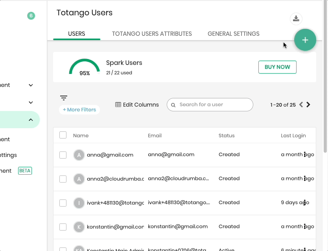Select the GENERAL SETTINGS tab
The image size is (328, 251).
coord(234,34)
